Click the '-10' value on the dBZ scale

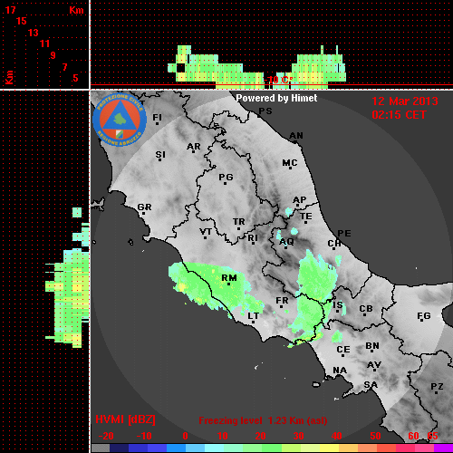[x=144, y=436]
